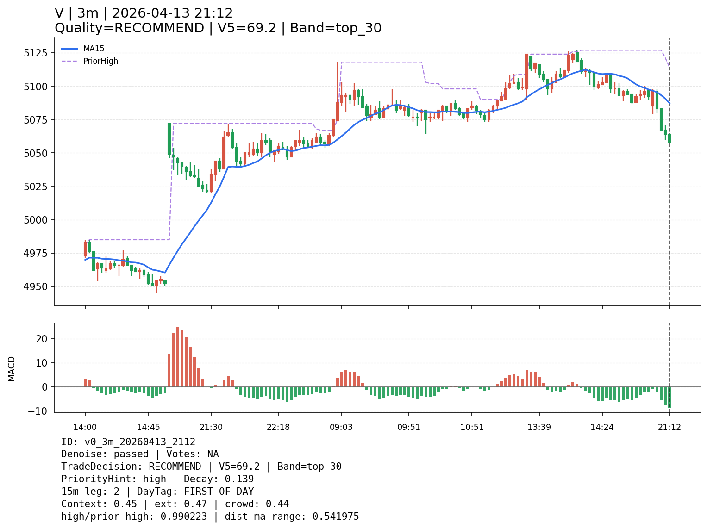Click the DayTag: FIRST_OF_DAY text line
The width and height of the screenshot is (707, 529).
pyautogui.click(x=157, y=492)
